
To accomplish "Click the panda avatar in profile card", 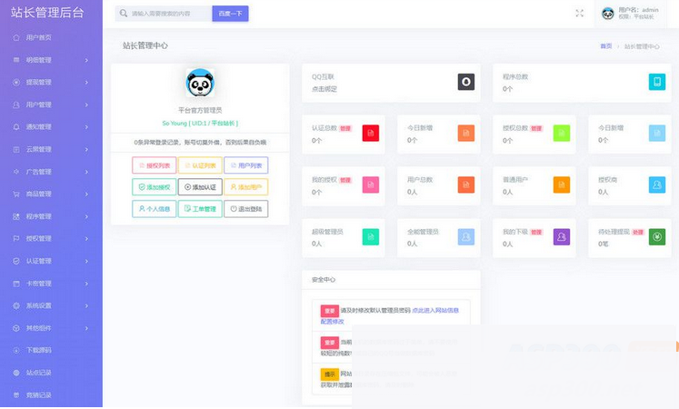I will tap(200, 84).
